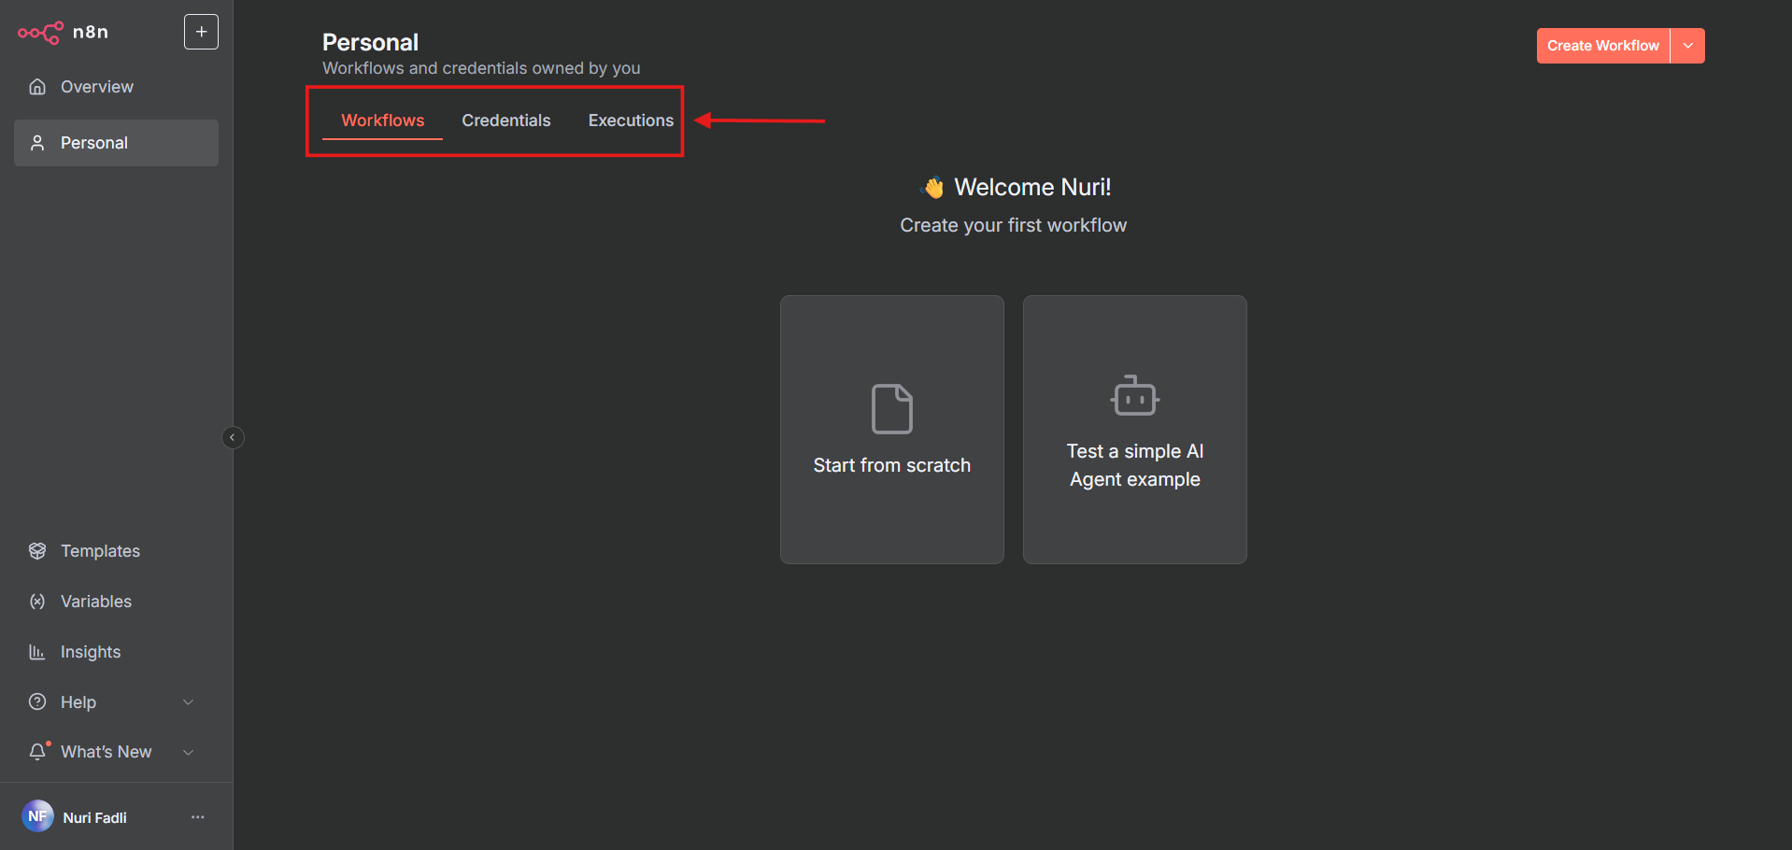The image size is (1792, 850).
Task: Click the Insights bar chart icon
Action: [37, 652]
